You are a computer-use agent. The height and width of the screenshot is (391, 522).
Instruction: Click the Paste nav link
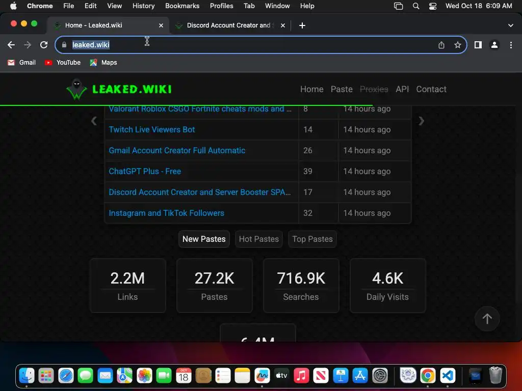[x=342, y=89]
